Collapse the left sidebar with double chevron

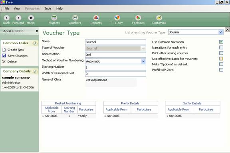[37, 31]
